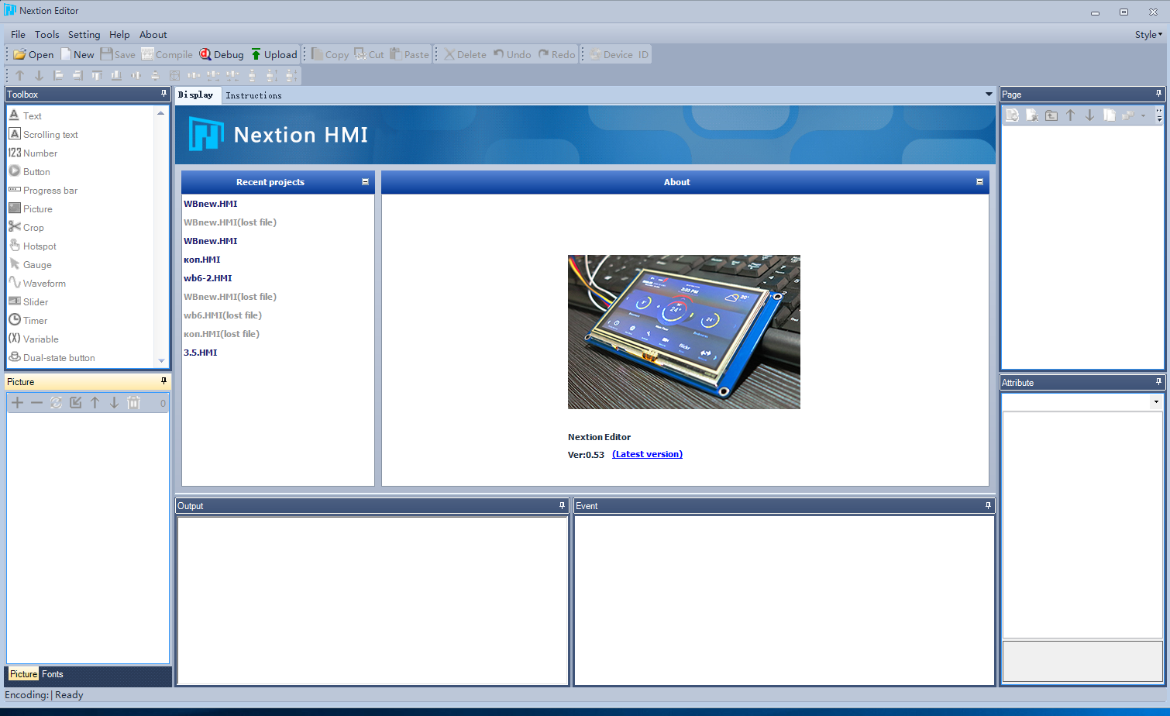
Task: Open recent project 3.5.HMI
Action: pos(200,353)
